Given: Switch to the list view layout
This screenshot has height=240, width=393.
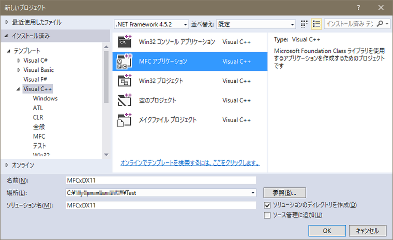Looking at the screenshot, I should pos(316,24).
